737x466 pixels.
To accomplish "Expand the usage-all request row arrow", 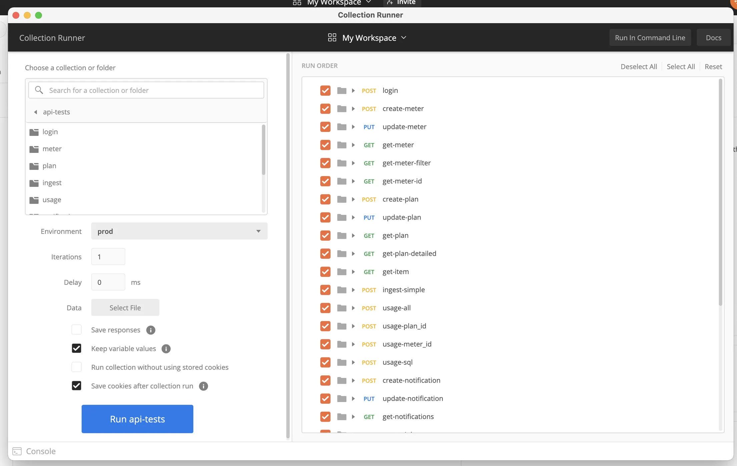I will coord(353,308).
